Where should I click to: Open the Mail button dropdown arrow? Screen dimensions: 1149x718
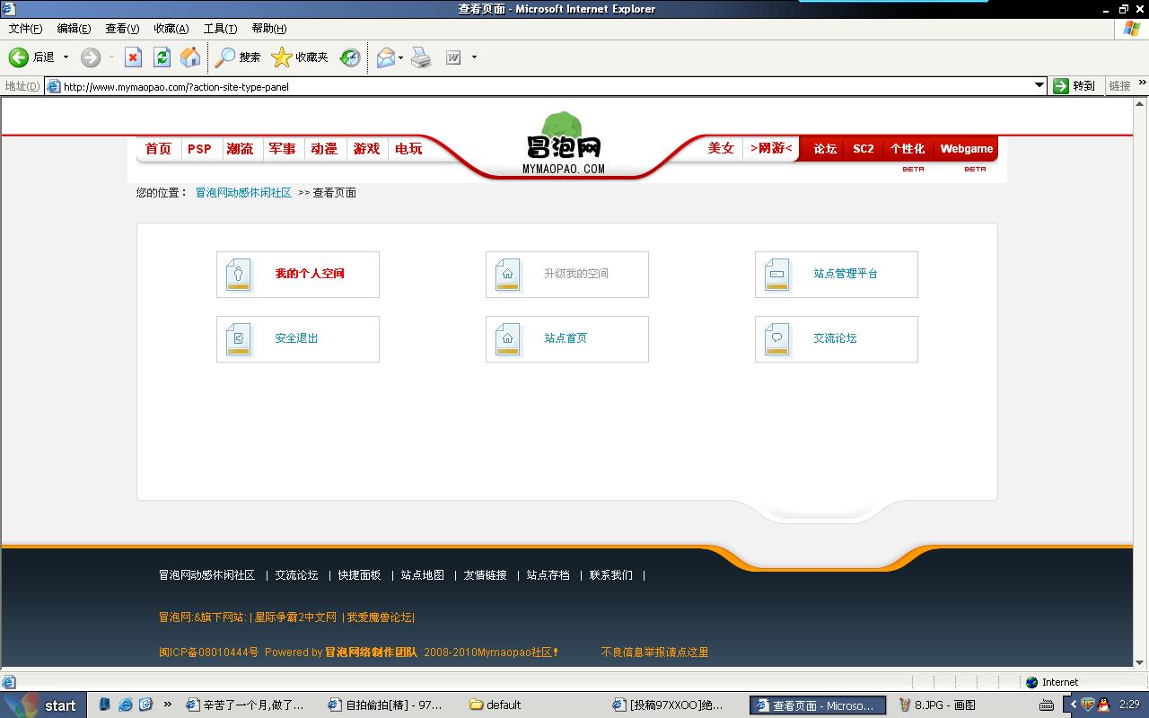401,57
